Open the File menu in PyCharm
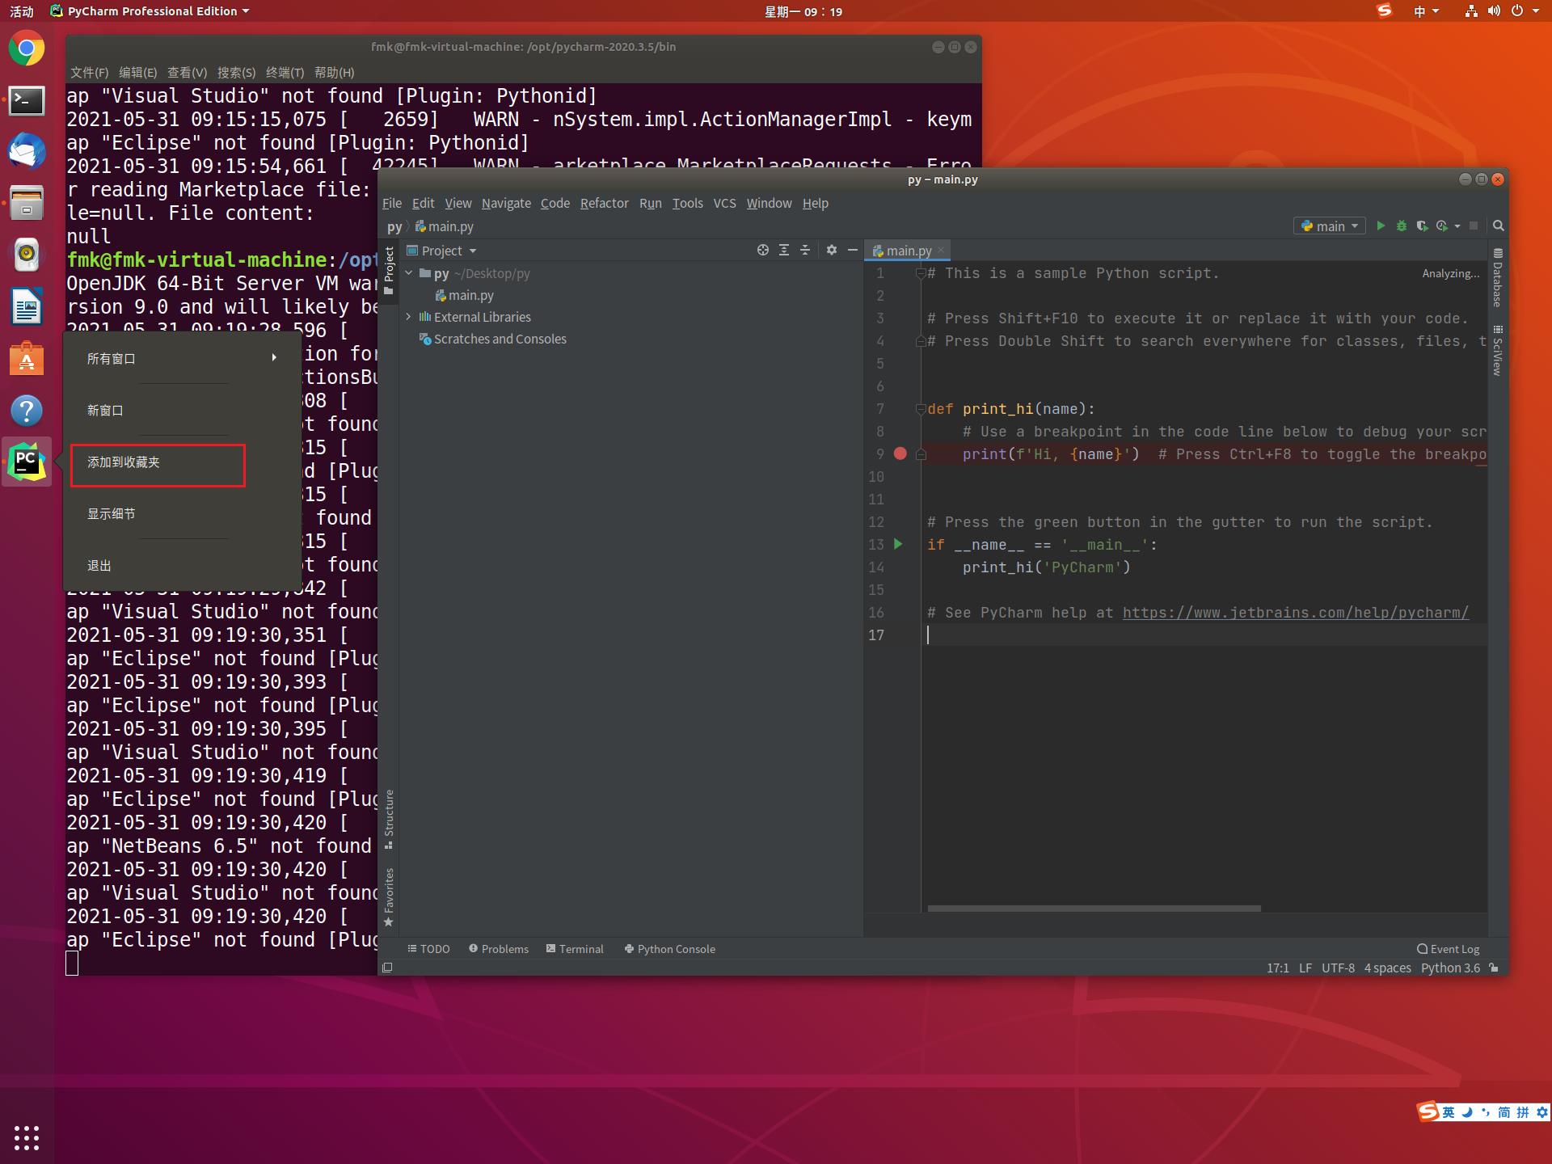Screen dimensions: 1552x1164 point(392,203)
